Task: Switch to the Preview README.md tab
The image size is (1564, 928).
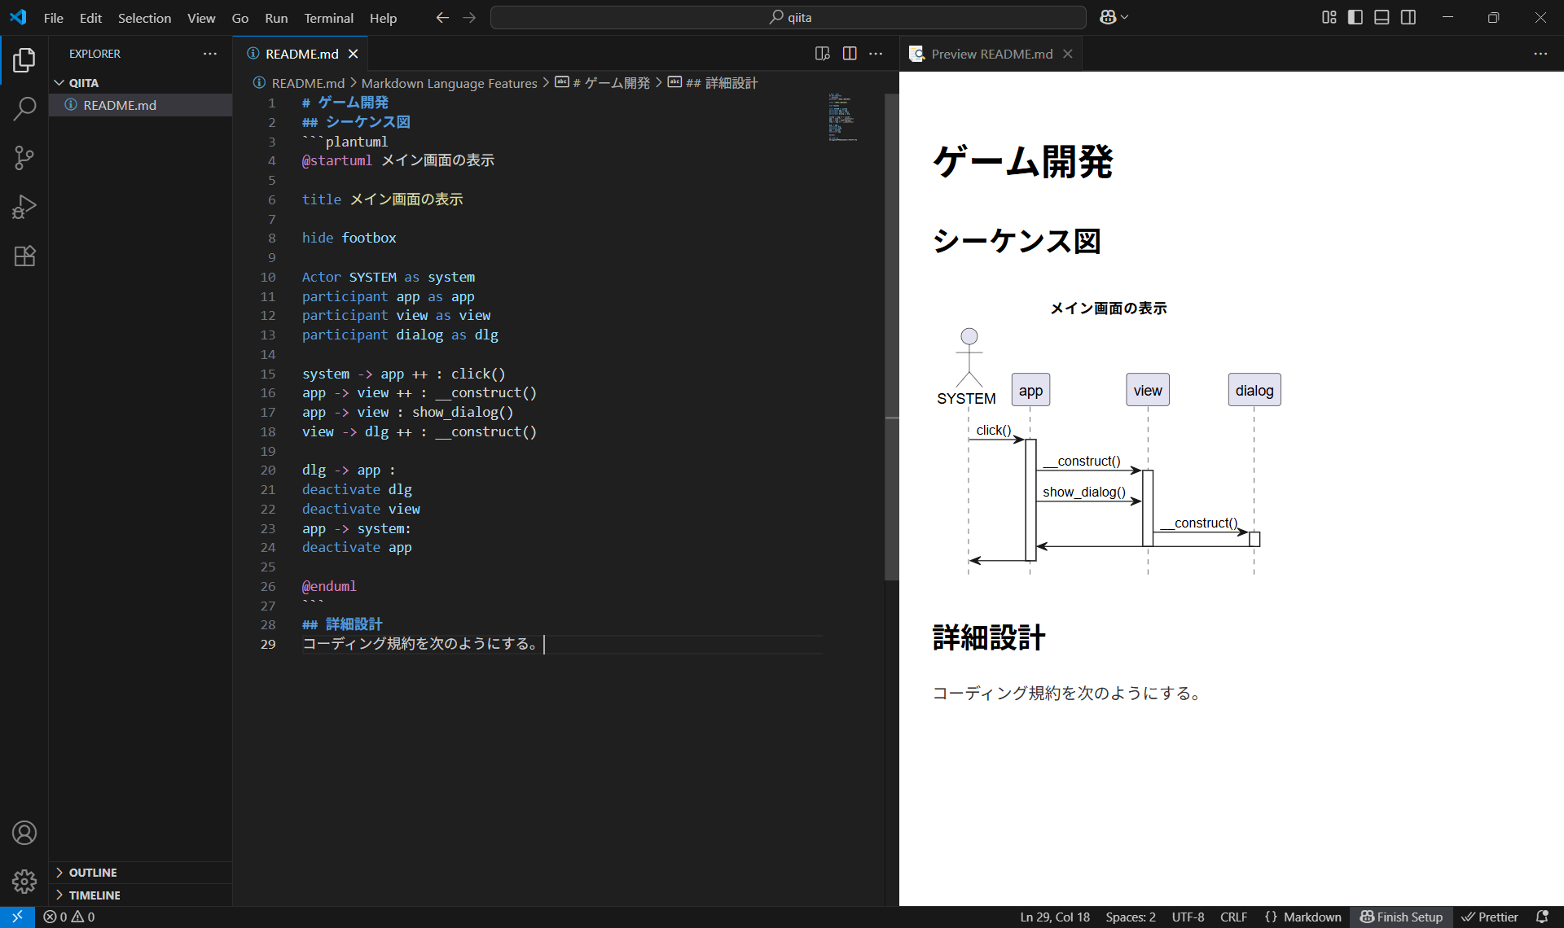Action: [x=991, y=54]
